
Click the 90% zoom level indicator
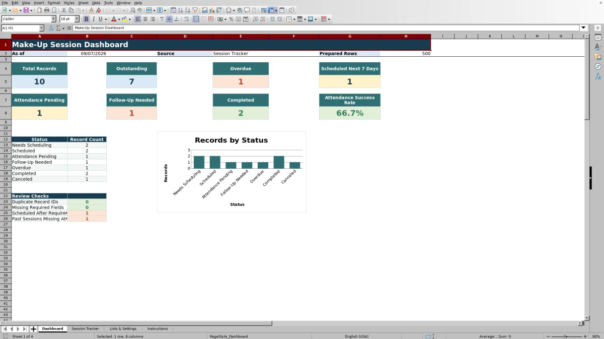pos(596,336)
